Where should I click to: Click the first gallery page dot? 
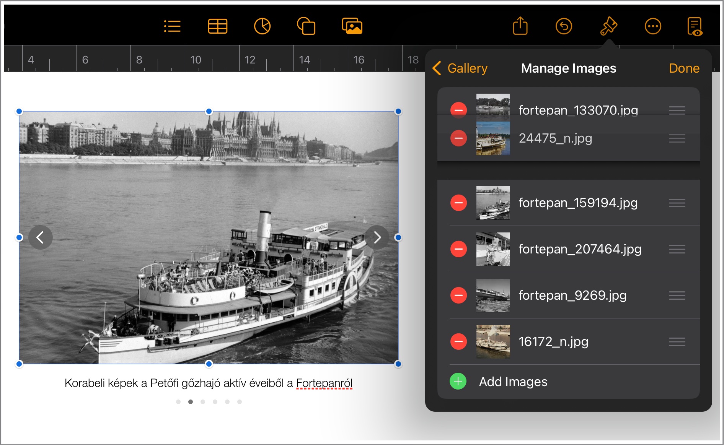178,402
